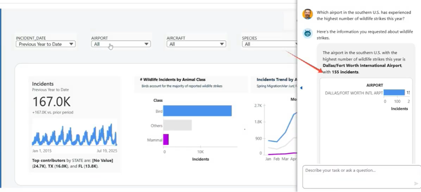Click the Incidents card title
This screenshot has width=421, height=192.
tap(43, 84)
